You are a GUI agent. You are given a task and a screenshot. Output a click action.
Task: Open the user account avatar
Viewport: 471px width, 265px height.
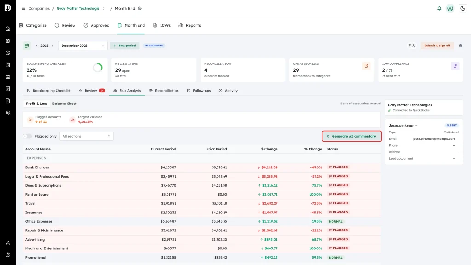[x=450, y=8]
